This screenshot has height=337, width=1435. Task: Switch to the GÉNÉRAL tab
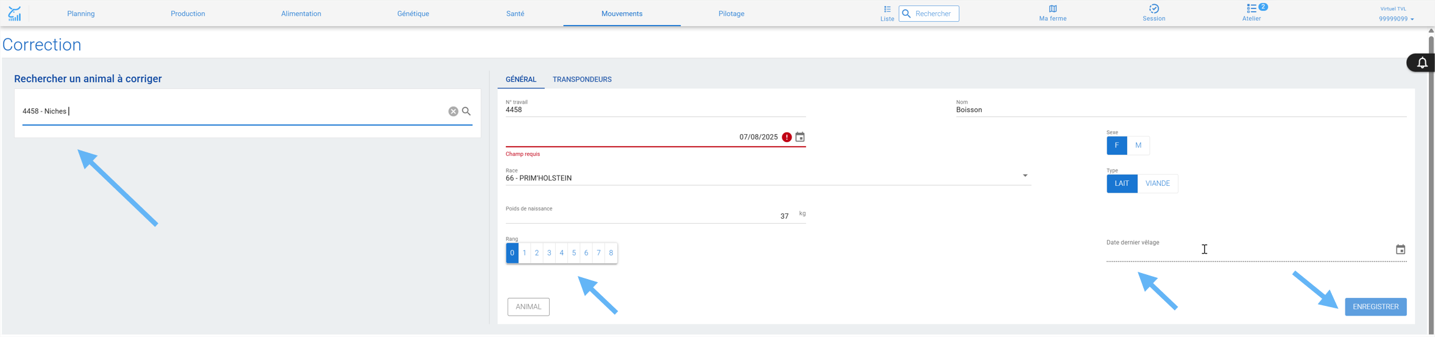pyautogui.click(x=521, y=79)
